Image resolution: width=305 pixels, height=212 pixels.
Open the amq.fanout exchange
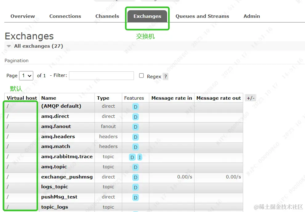tap(56, 126)
